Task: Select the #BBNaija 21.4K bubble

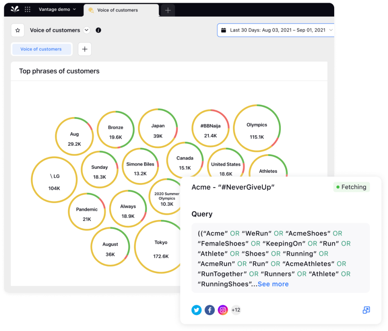Action: 210,128
